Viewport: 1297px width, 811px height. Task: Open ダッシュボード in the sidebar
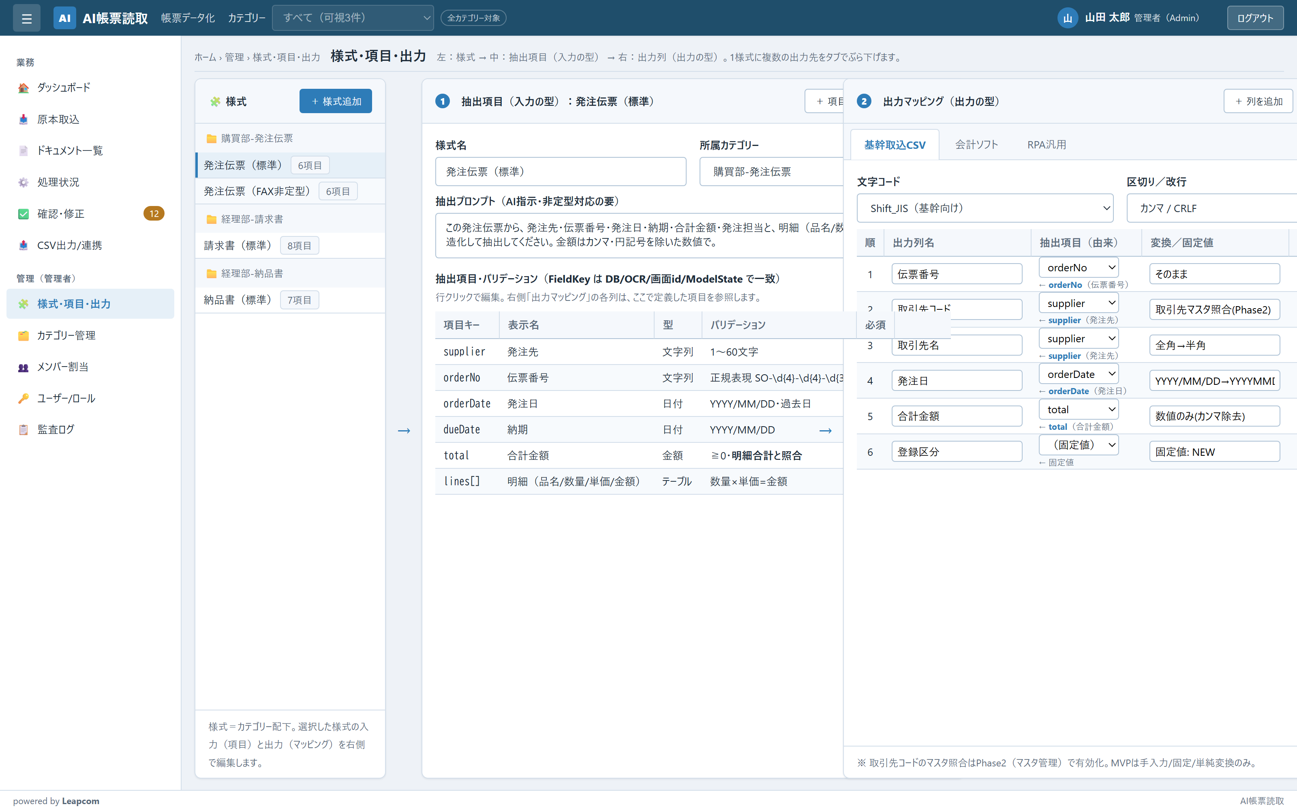pyautogui.click(x=90, y=88)
